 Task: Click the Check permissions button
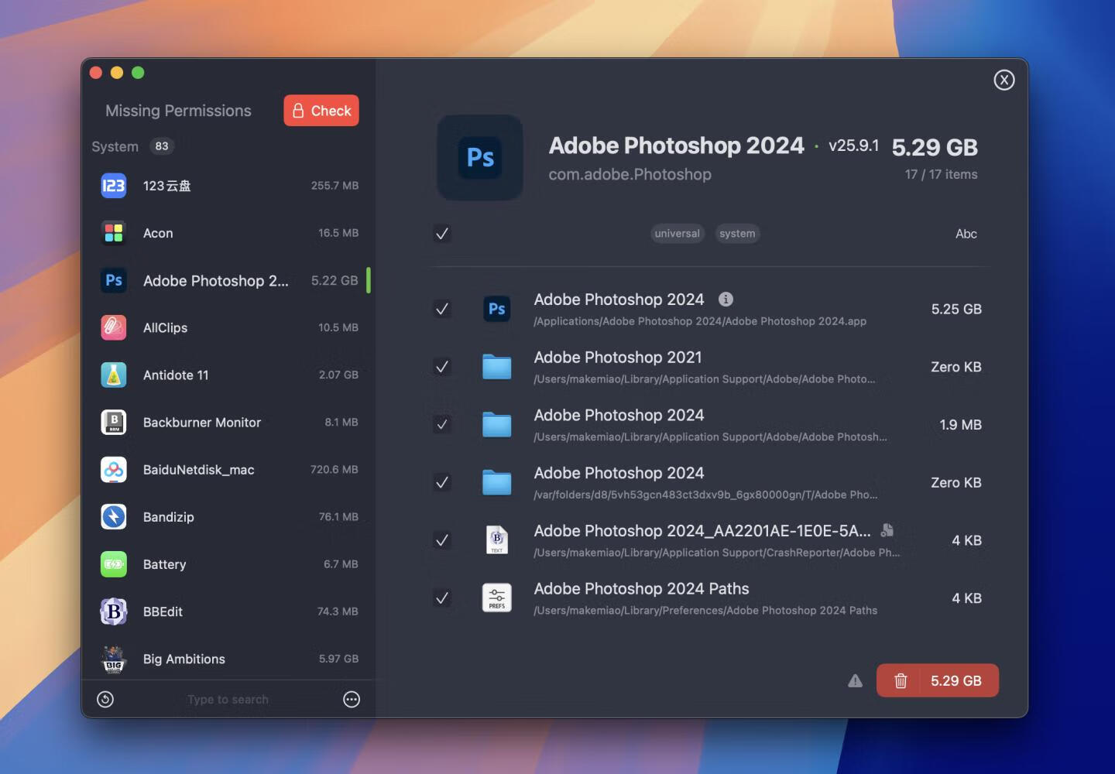(321, 111)
